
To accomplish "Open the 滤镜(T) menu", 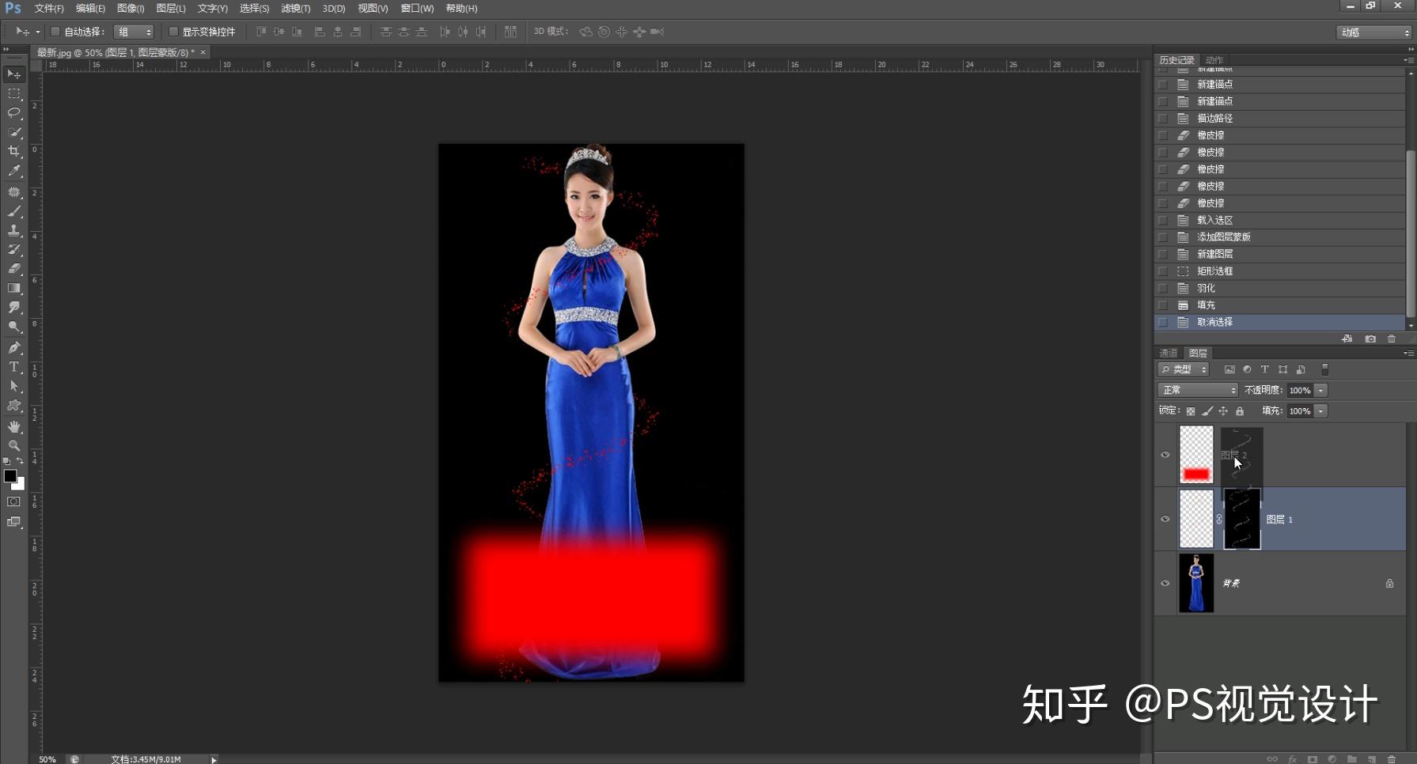I will (x=295, y=8).
